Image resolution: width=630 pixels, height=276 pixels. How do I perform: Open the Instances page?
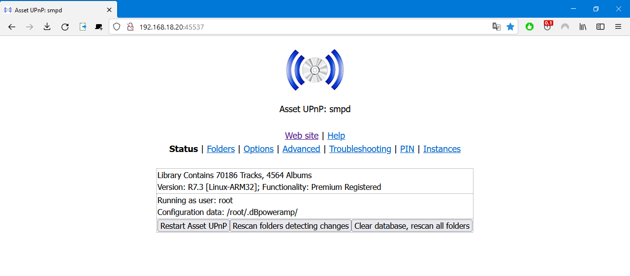[442, 149]
